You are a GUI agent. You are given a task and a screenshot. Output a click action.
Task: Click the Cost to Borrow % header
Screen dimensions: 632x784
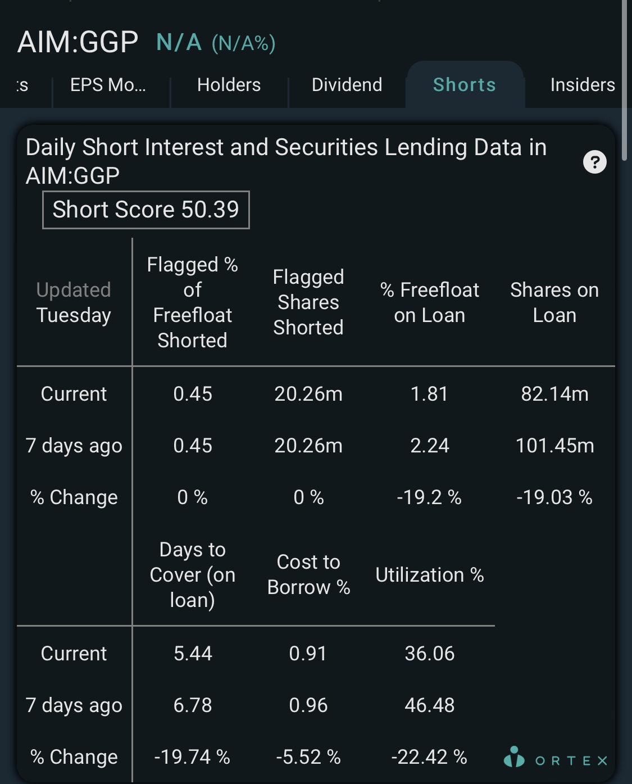click(x=308, y=574)
